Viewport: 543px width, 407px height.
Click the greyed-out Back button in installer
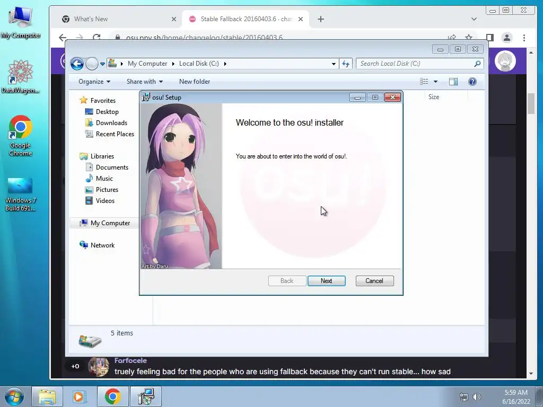[x=287, y=281]
